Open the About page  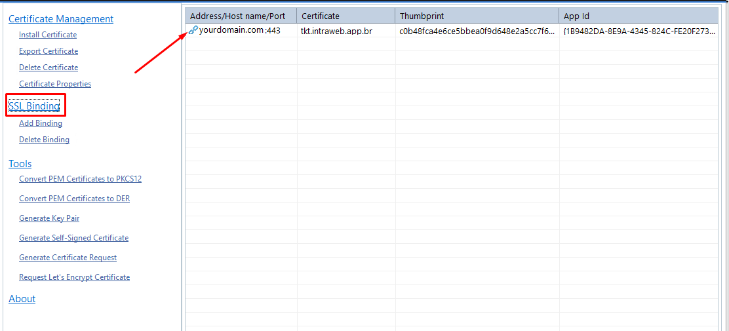tap(22, 299)
